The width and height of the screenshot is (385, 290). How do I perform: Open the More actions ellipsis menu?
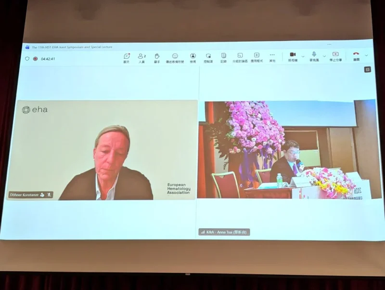272,56
